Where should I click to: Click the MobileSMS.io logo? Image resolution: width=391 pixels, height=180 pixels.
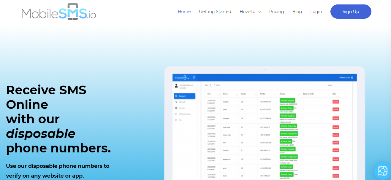tap(59, 12)
